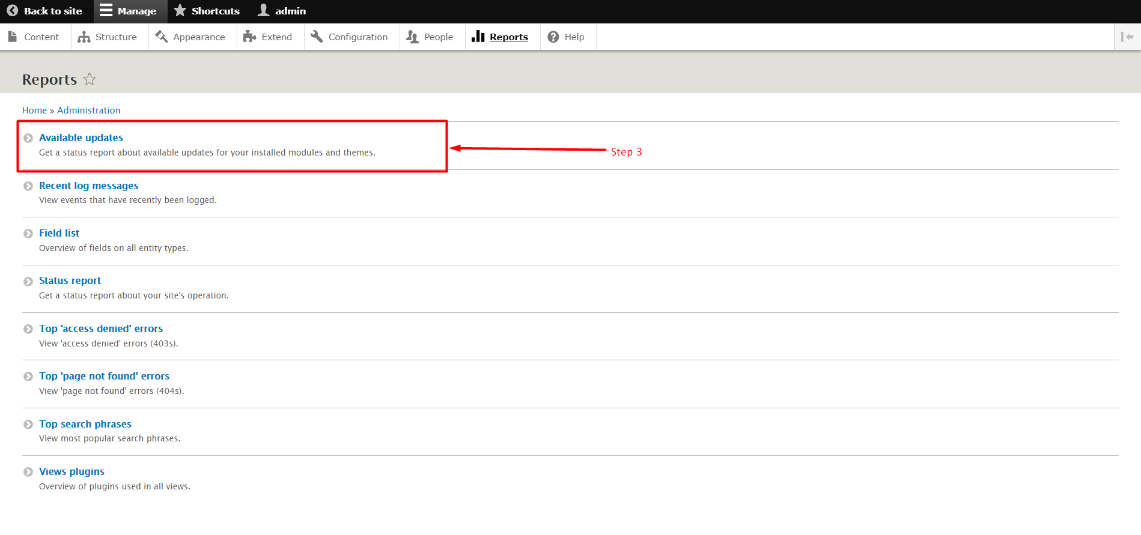Click the arrow bullet beside Views plugins
This screenshot has height=535, width=1141.
(x=28, y=472)
